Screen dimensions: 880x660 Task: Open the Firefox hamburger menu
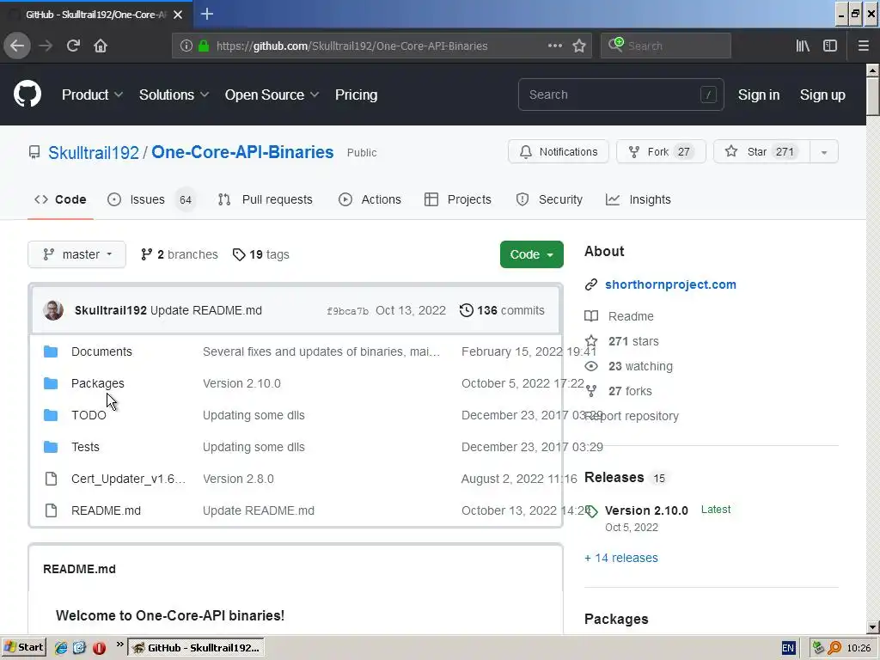coord(863,46)
